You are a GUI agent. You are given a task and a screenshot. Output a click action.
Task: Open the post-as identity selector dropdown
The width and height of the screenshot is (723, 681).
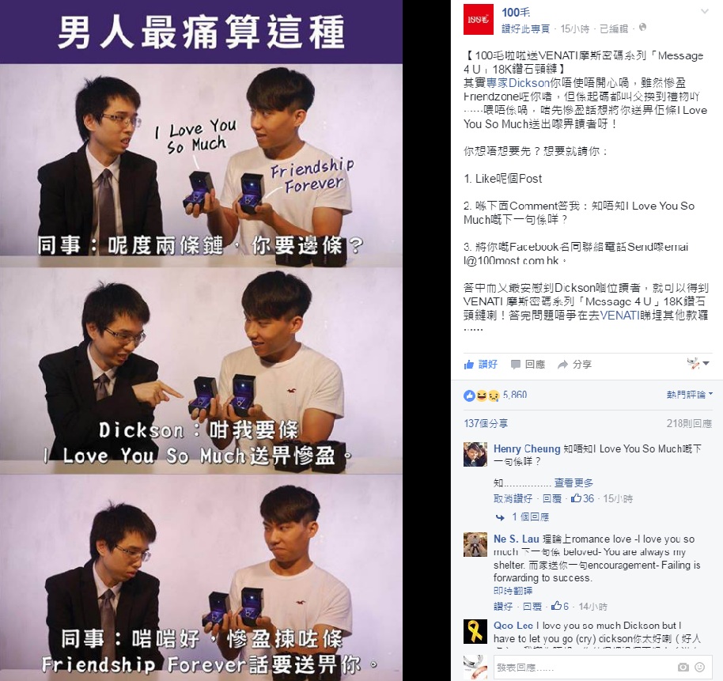coord(698,363)
